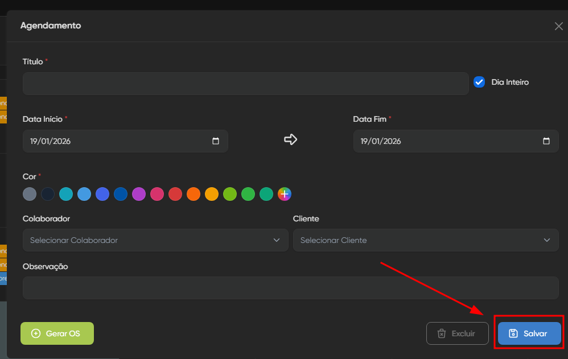The height and width of the screenshot is (359, 568).
Task: Expand the Selecionar Cliente dropdown
Action: tap(425, 240)
